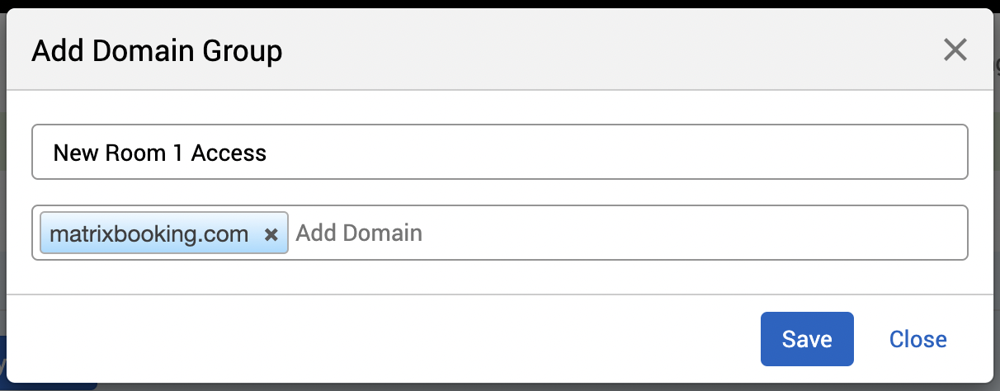Save the new domain group
Viewport: 1000px width, 391px height.
pyautogui.click(x=806, y=339)
